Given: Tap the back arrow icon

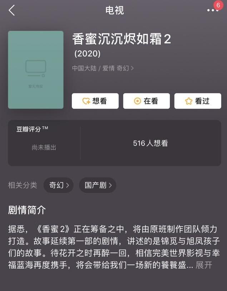Looking at the screenshot, I should pyautogui.click(x=12, y=10).
